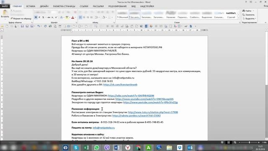Open Outlook from taskbar
Viewport: 268px width, 151px height.
point(190,148)
